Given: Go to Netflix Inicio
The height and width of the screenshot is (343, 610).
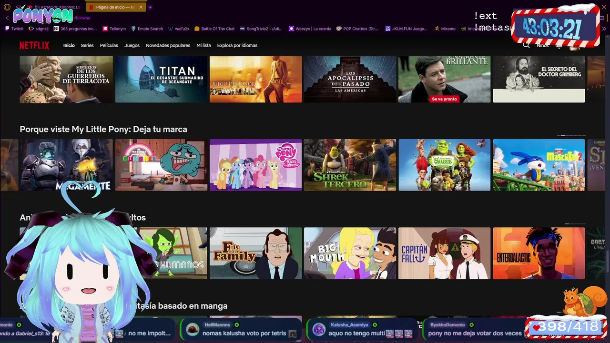Looking at the screenshot, I should click(x=69, y=45).
